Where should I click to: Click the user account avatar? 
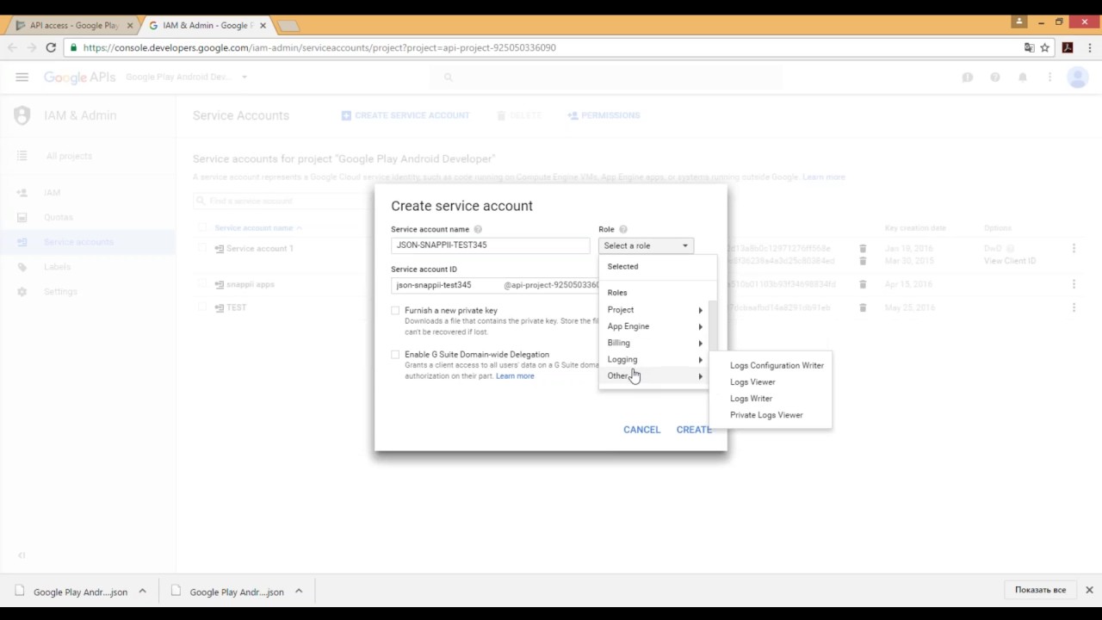tap(1077, 77)
